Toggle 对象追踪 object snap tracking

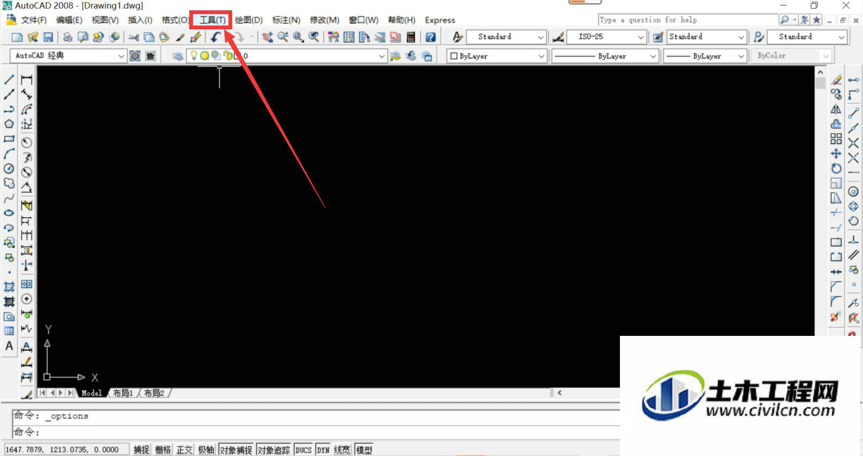coord(274,449)
